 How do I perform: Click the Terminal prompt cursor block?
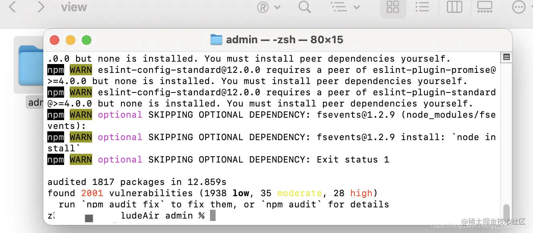(x=213, y=215)
